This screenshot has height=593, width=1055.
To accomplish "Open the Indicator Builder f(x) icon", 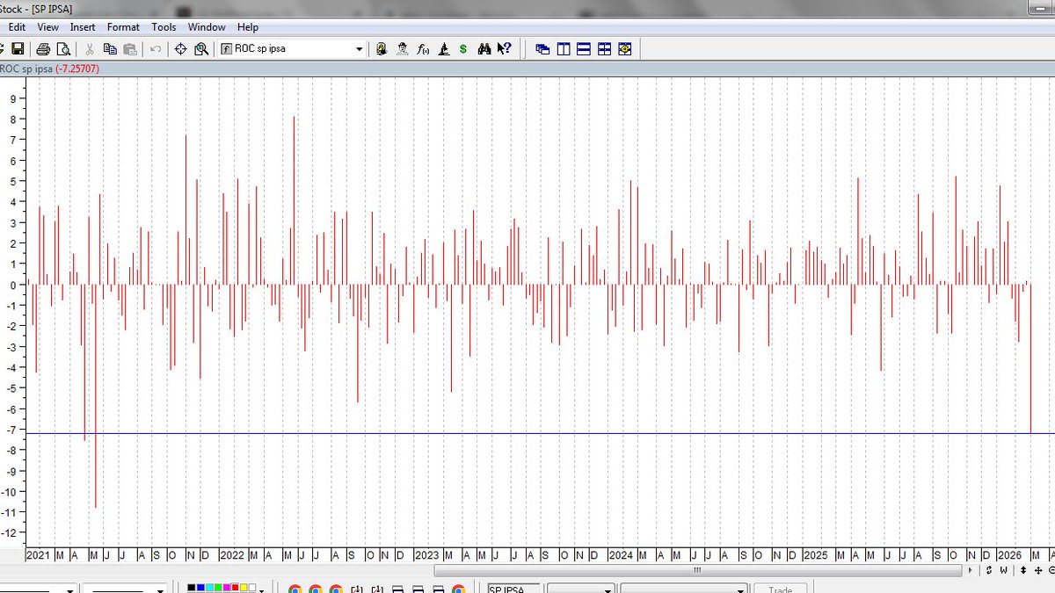I will [x=423, y=49].
